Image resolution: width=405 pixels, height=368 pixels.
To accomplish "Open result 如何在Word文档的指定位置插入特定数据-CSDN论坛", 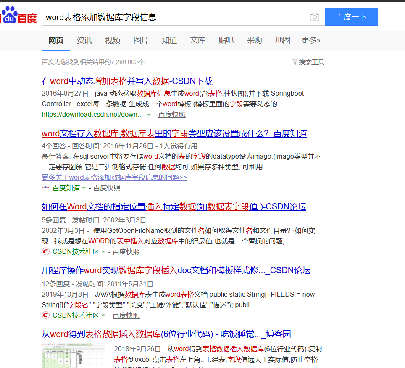I will click(x=174, y=207).
